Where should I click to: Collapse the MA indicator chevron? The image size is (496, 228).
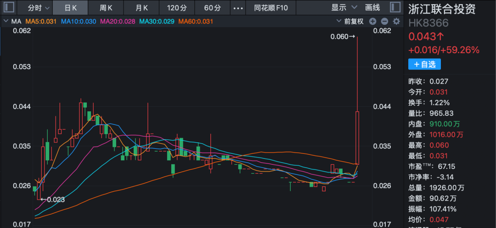tap(6, 22)
